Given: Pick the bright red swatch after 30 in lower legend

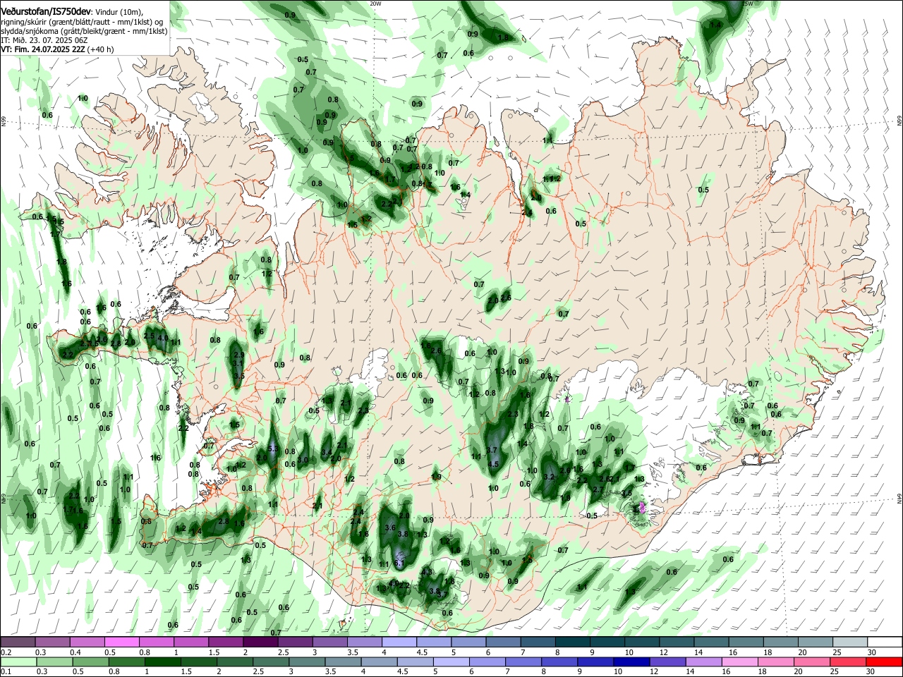Looking at the screenshot, I should tap(883, 662).
